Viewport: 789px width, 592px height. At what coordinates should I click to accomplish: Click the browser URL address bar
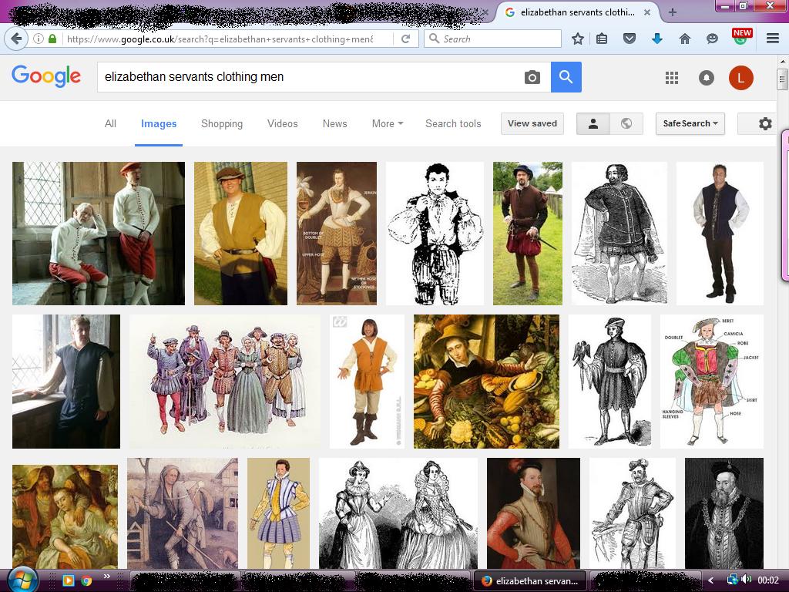pos(221,39)
